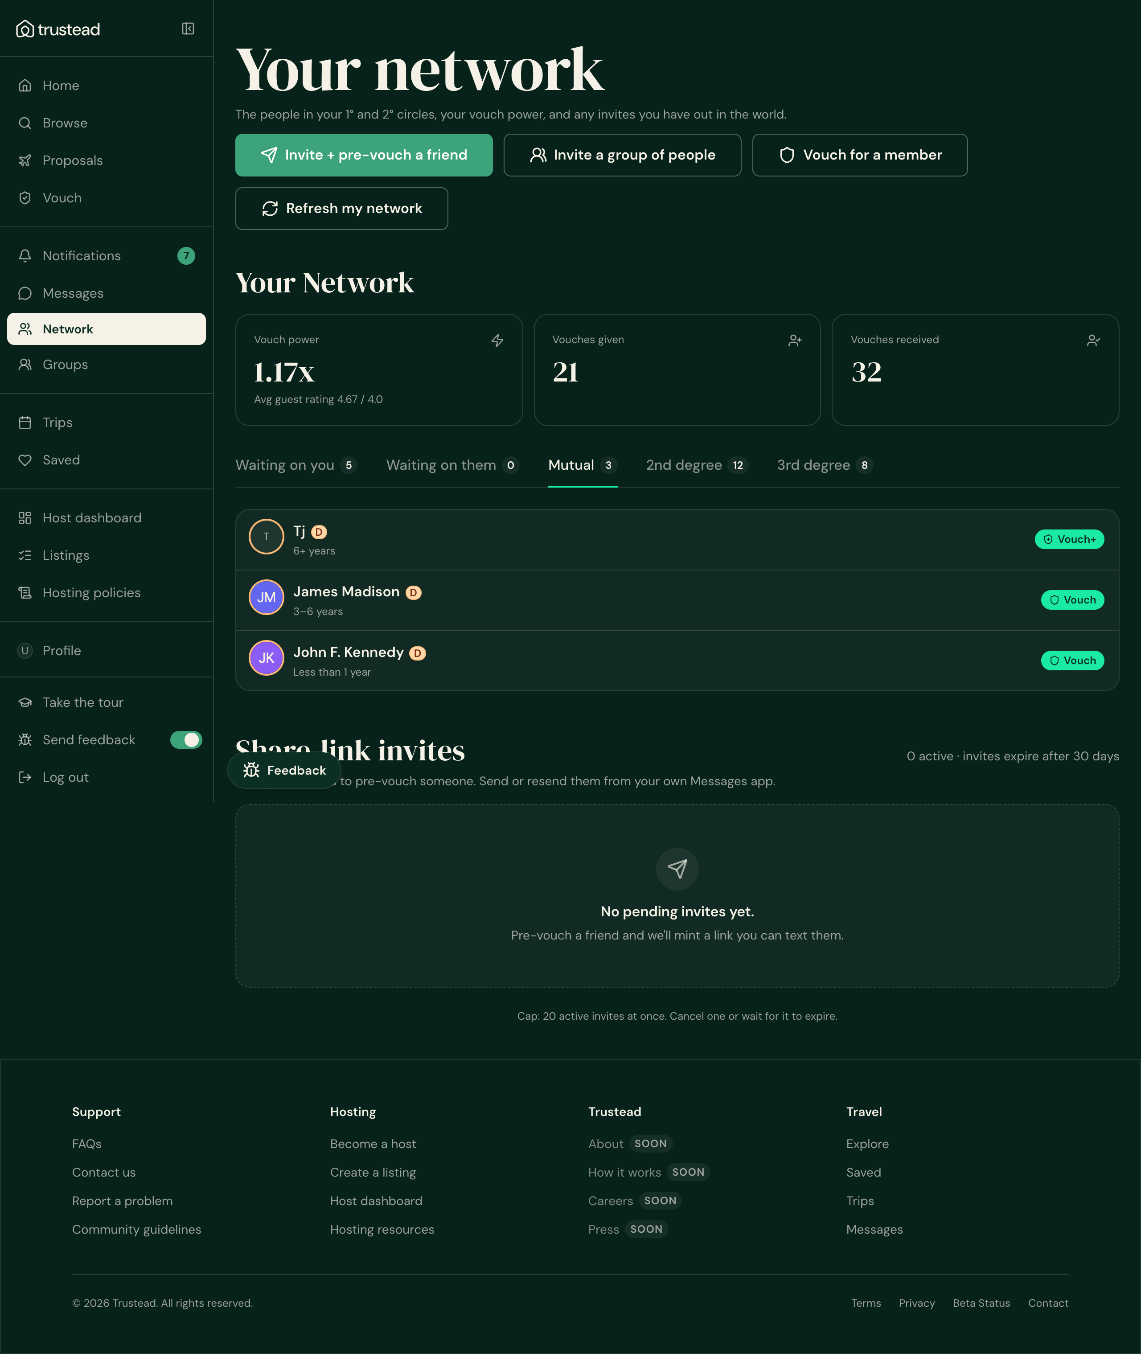
Task: Open Hosting policies in sidebar
Action: coord(107,593)
